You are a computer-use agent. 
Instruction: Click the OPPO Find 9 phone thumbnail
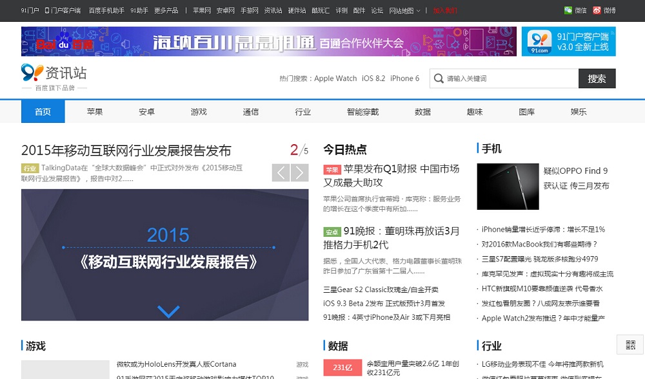508,187
